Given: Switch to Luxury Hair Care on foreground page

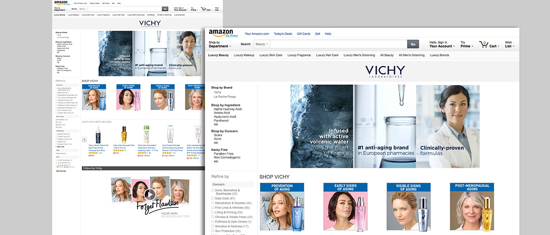Looking at the screenshot, I should coord(327,55).
